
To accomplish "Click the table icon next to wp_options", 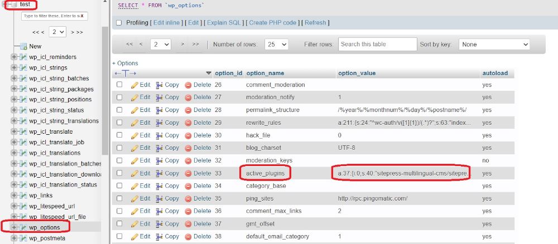I will 23,227.
